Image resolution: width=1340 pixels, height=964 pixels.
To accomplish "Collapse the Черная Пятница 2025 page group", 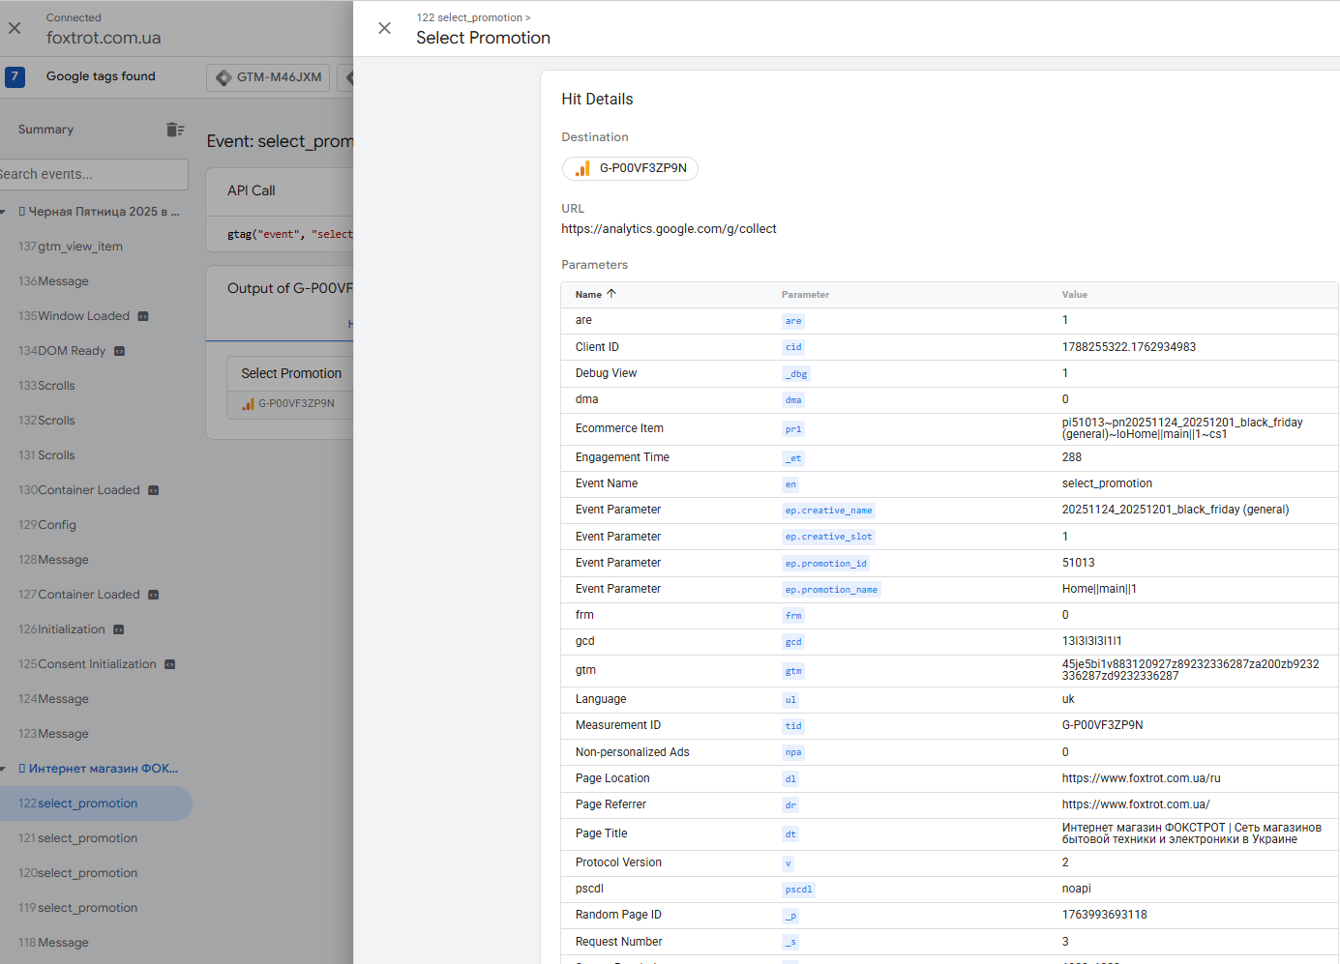I will [4, 212].
